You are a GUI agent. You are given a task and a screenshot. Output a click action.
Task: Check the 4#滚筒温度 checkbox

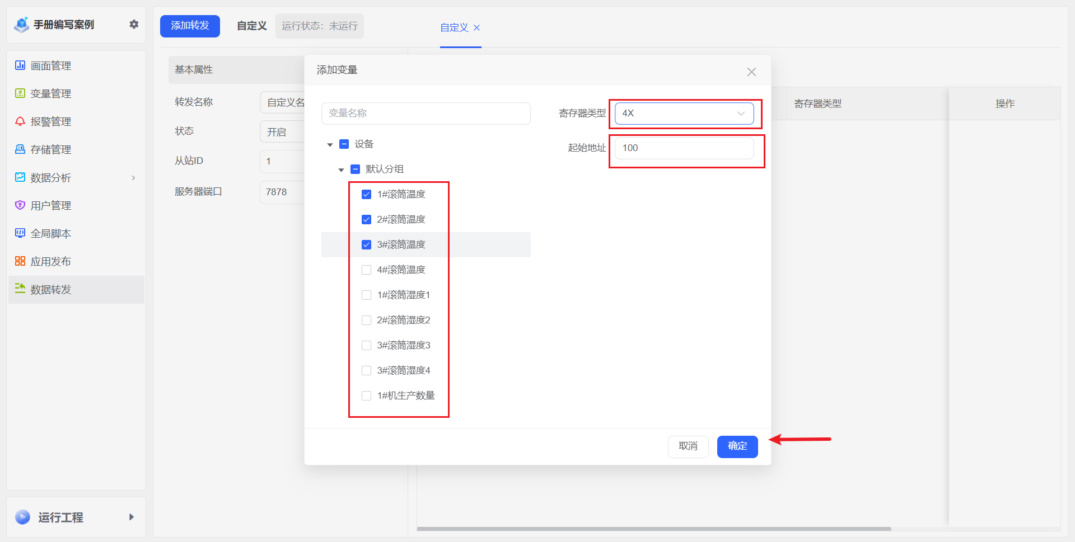coord(367,270)
